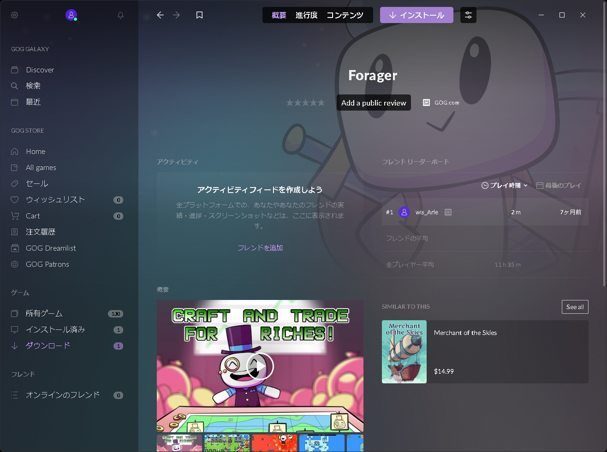
Task: Switch to 進行度 progress tab
Action: 307,15
